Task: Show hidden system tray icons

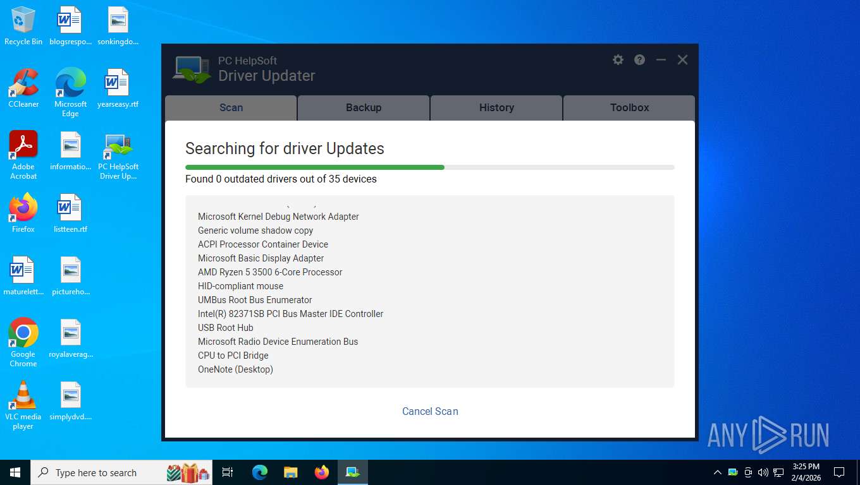Action: tap(717, 472)
